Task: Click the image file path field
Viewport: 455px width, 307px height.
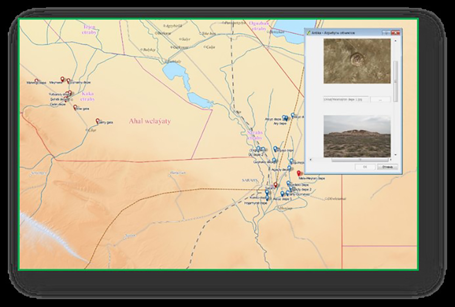Action: pos(345,99)
